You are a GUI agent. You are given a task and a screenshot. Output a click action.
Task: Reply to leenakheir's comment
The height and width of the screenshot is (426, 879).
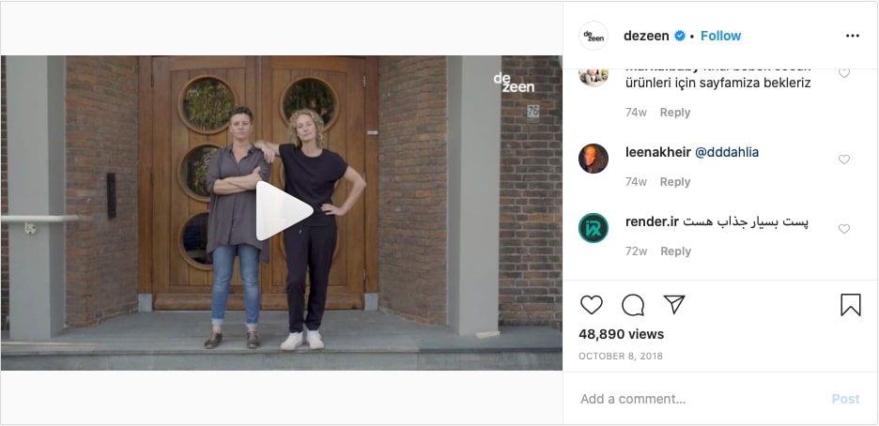tap(675, 182)
